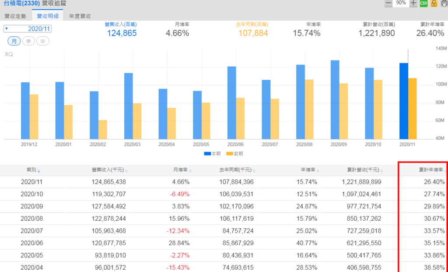The width and height of the screenshot is (448, 272).
Task: Click cumulative revenue cell 1,097,024,461
Action: (361, 194)
